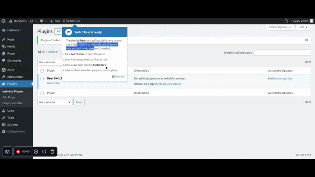
Task: Click the Appearance brush icon
Action: point(4,77)
